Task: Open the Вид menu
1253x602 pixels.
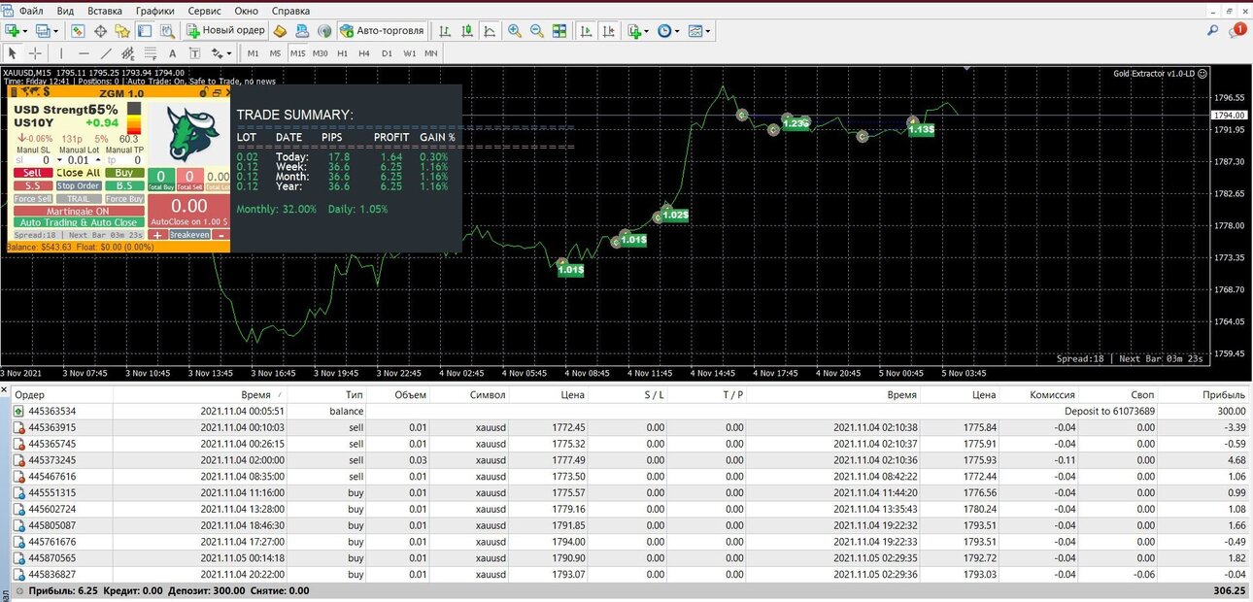Action: (66, 11)
